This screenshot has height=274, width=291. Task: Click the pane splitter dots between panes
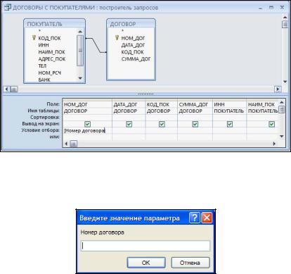click(145, 94)
